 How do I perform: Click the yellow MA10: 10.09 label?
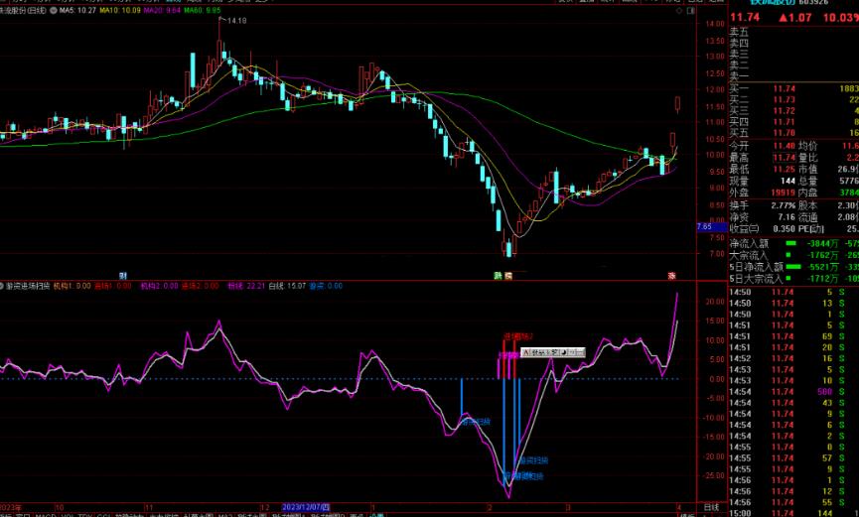(119, 10)
